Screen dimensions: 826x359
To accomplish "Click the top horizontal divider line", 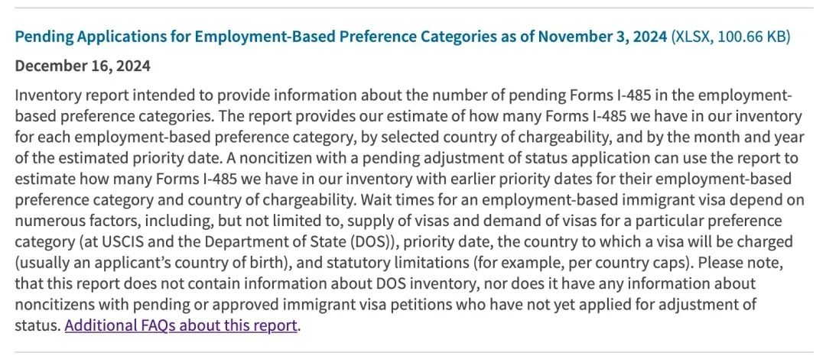I will point(414,8).
